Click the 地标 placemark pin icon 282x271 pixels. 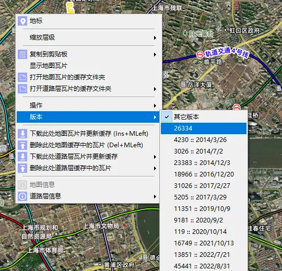tap(22, 21)
